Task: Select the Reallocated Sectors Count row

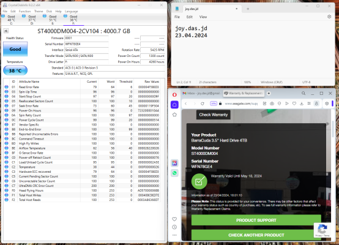Action: coord(82,101)
